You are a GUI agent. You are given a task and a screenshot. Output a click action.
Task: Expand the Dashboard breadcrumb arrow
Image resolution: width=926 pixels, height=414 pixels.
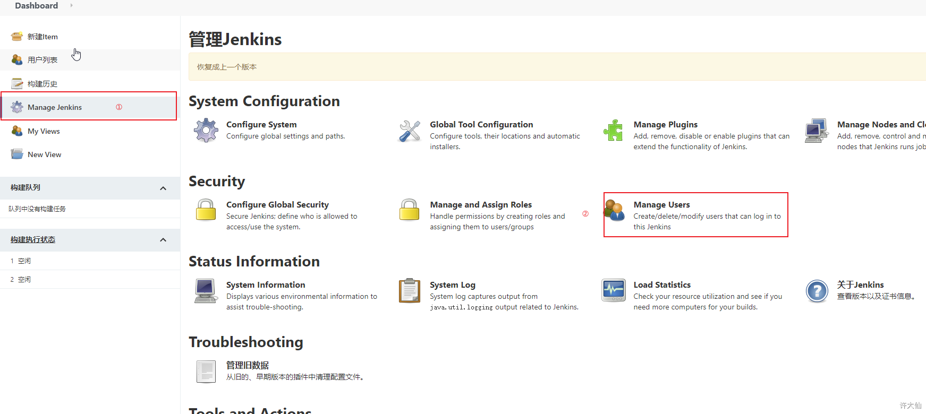click(72, 5)
